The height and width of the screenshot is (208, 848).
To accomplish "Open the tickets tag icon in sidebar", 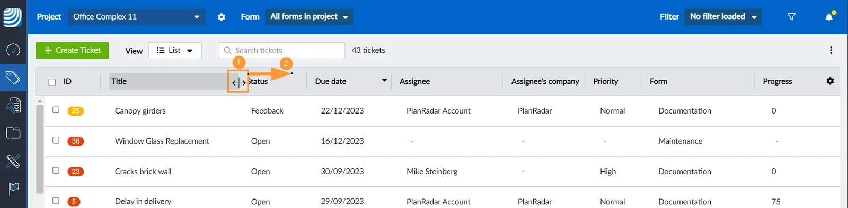I will pyautogui.click(x=13, y=78).
